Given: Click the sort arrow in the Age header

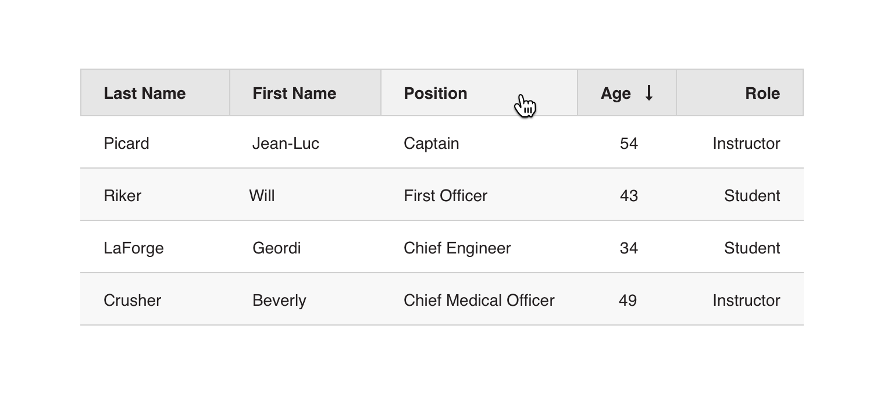Looking at the screenshot, I should click(x=649, y=93).
